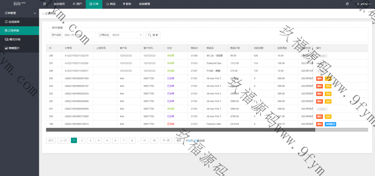Screen dimensions: 375x176
Task: Open the 商品 top menu
Action: 111,4
